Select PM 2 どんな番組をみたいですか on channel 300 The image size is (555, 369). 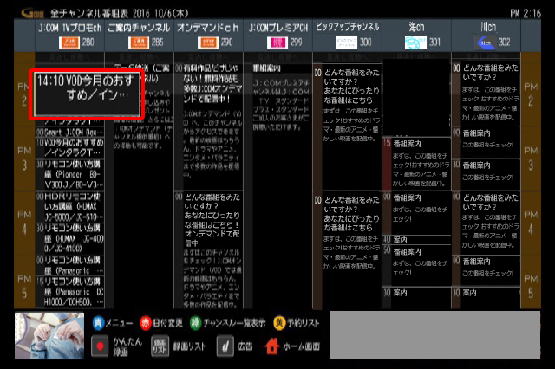pos(347,127)
